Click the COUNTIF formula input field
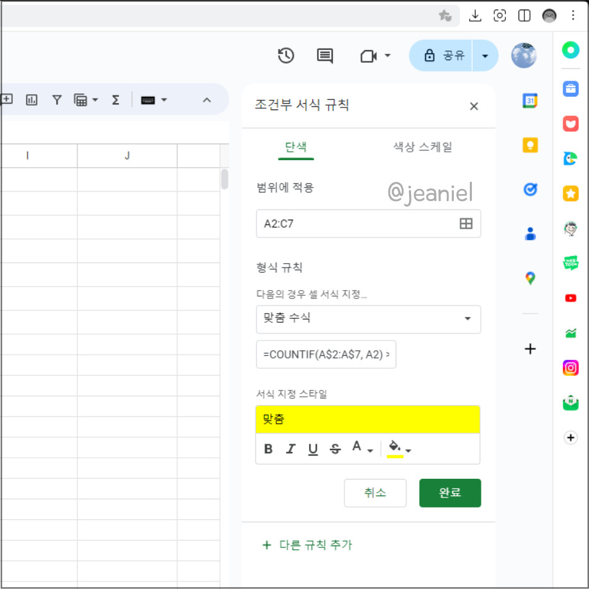Viewport: 589px width, 589px height. 326,355
